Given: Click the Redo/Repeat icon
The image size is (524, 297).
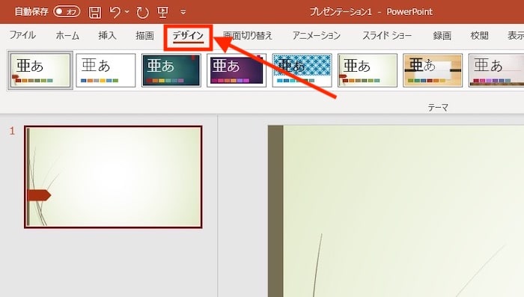Looking at the screenshot, I should point(142,13).
